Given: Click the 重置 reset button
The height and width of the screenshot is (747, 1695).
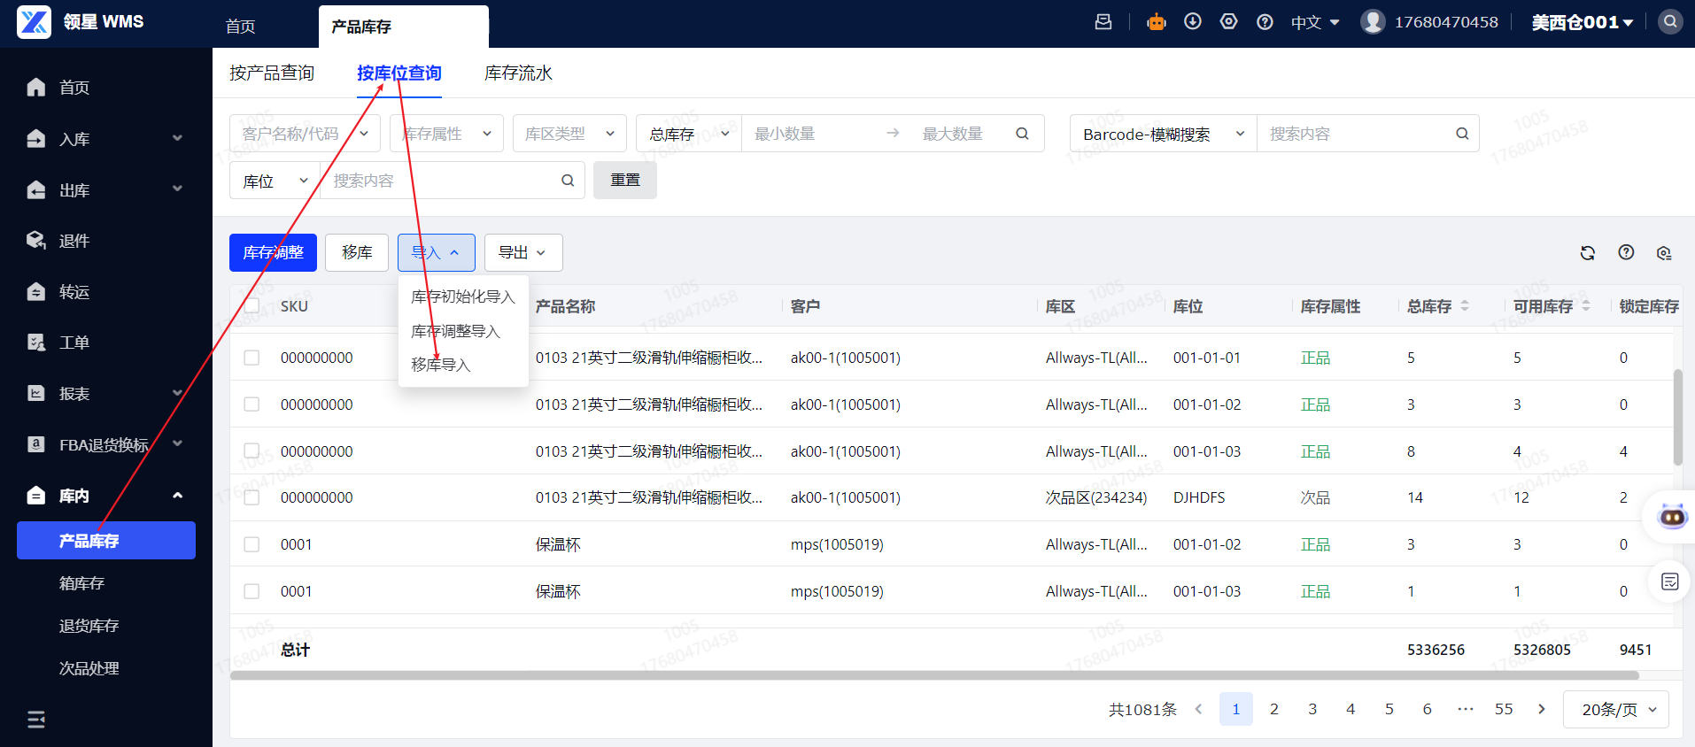Looking at the screenshot, I should [625, 180].
